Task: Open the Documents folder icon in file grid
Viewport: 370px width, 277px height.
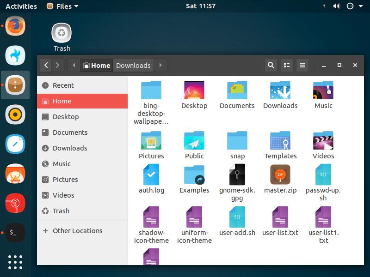Action: pos(237,90)
